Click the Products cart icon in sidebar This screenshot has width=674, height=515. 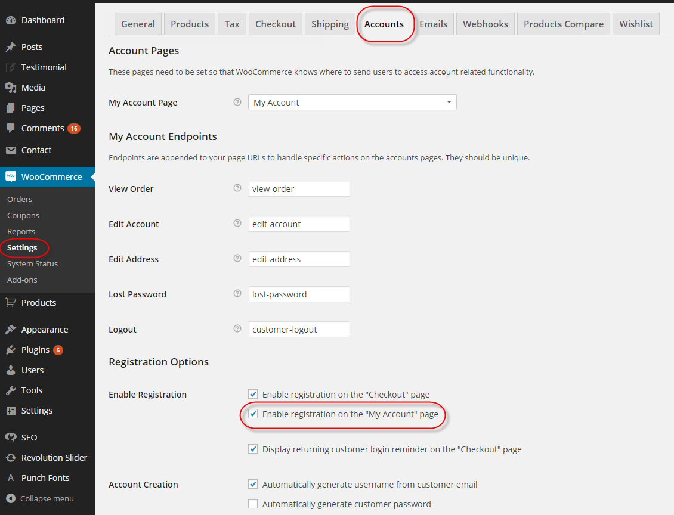click(11, 303)
